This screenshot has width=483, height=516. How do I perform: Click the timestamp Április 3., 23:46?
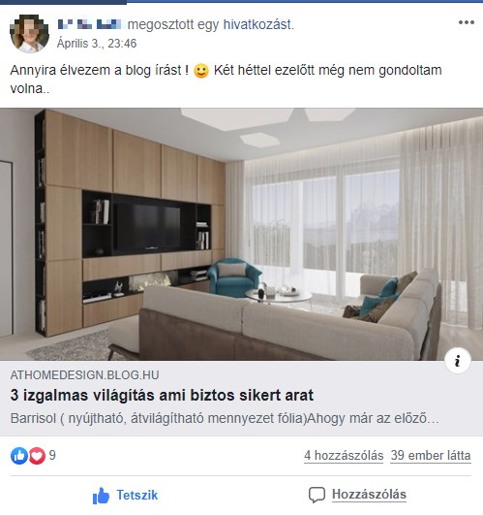[x=97, y=44]
